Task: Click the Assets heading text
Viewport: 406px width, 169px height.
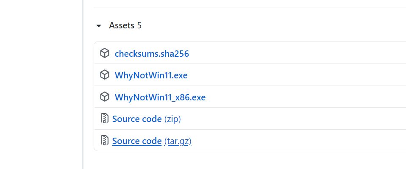Action: tap(122, 25)
